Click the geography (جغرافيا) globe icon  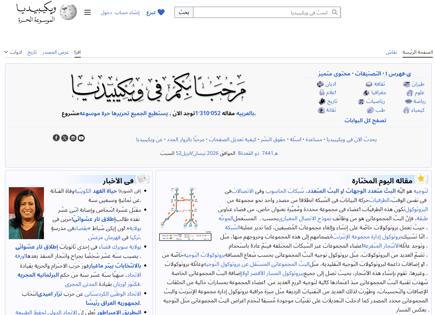366,93
